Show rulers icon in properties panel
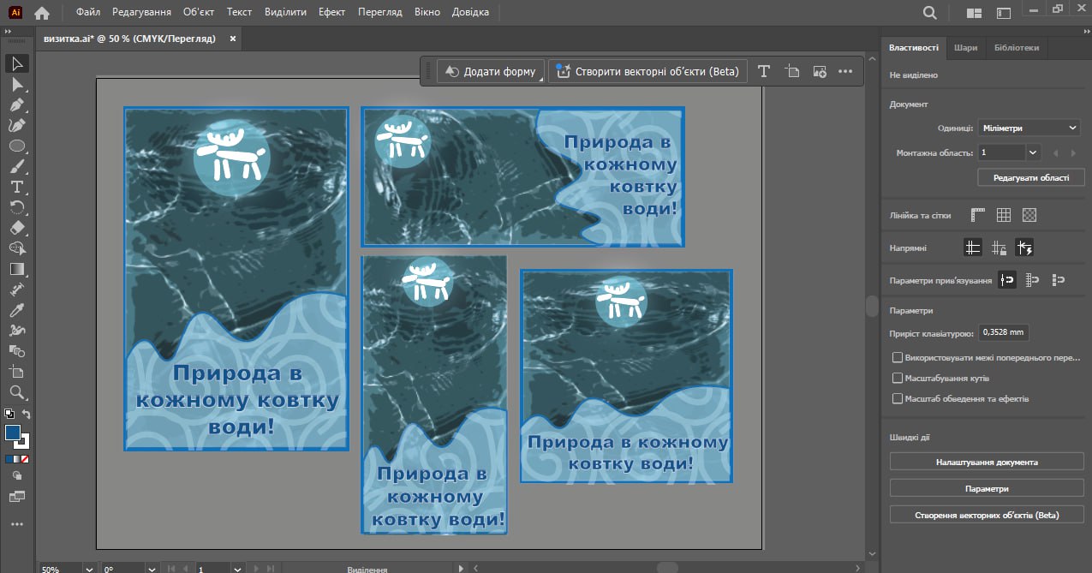Screen dimensions: 1092x573 coord(978,215)
